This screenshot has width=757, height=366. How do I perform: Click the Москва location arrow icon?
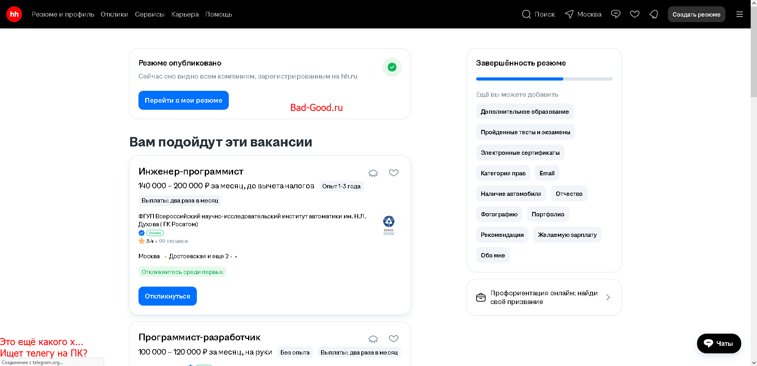(x=569, y=14)
